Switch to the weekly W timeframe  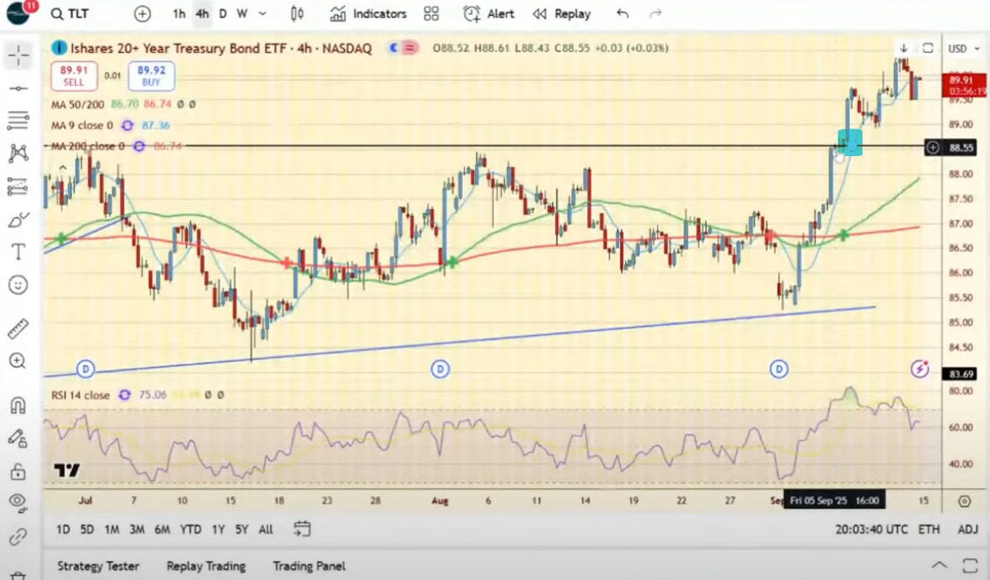[x=242, y=14]
